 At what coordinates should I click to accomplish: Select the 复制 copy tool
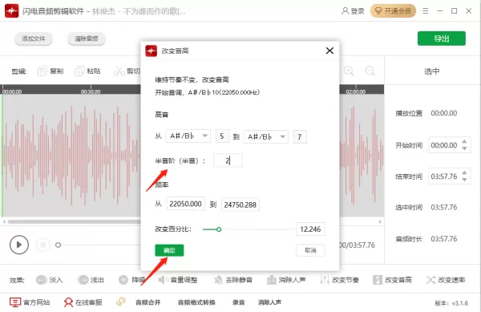pyautogui.click(x=51, y=71)
